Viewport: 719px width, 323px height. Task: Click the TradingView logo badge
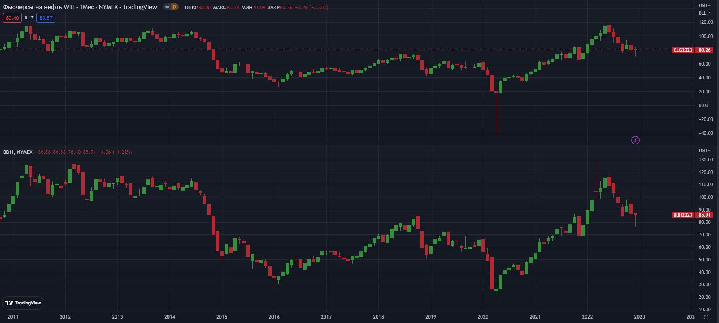point(23,303)
